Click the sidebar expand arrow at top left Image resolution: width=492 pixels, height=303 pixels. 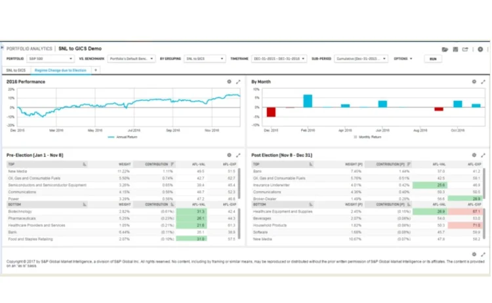click(x=2, y=48)
